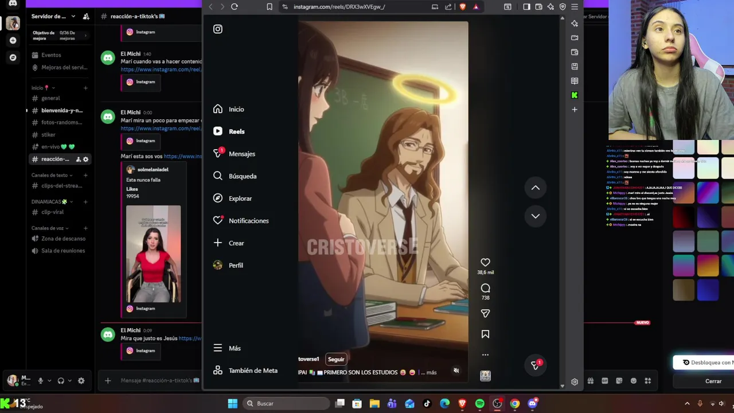The height and width of the screenshot is (413, 734).
Task: Select the clip-viral channel
Action: [52, 212]
